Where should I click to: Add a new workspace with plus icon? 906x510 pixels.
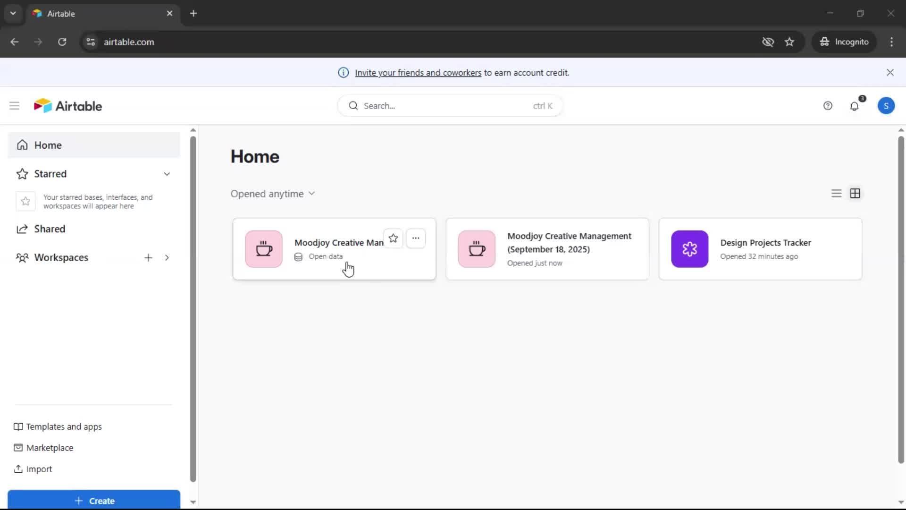pyautogui.click(x=148, y=257)
